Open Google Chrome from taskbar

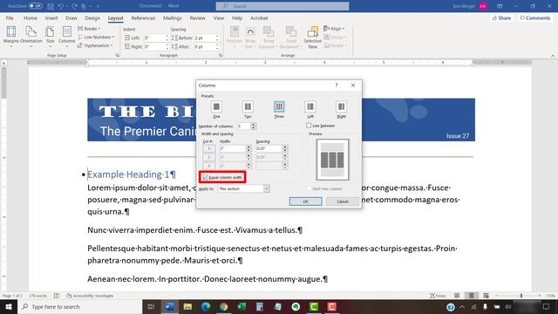(223, 306)
